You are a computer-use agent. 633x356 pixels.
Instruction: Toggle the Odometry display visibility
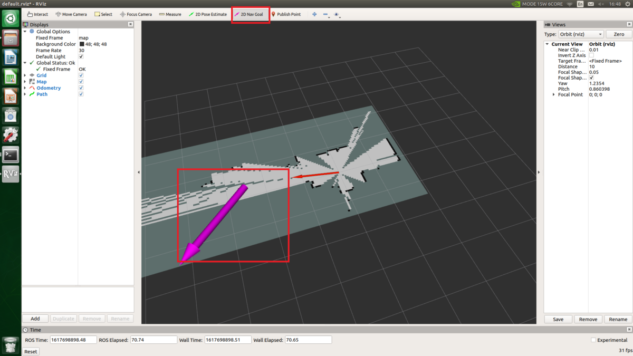(81, 88)
